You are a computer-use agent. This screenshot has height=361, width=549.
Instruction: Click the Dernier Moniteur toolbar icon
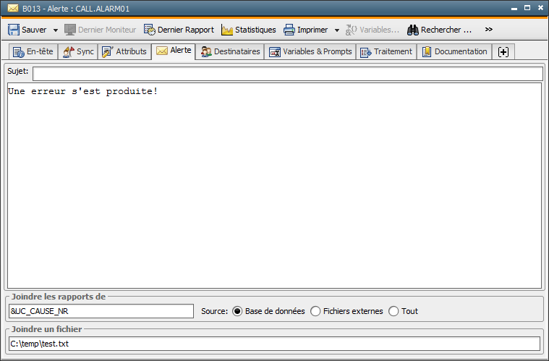pyautogui.click(x=71, y=30)
